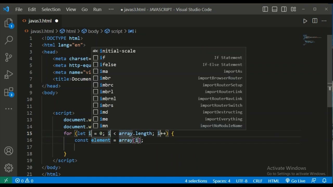The image size is (333, 187).
Task: Open editor More Actions ellipsis
Action: point(324,21)
